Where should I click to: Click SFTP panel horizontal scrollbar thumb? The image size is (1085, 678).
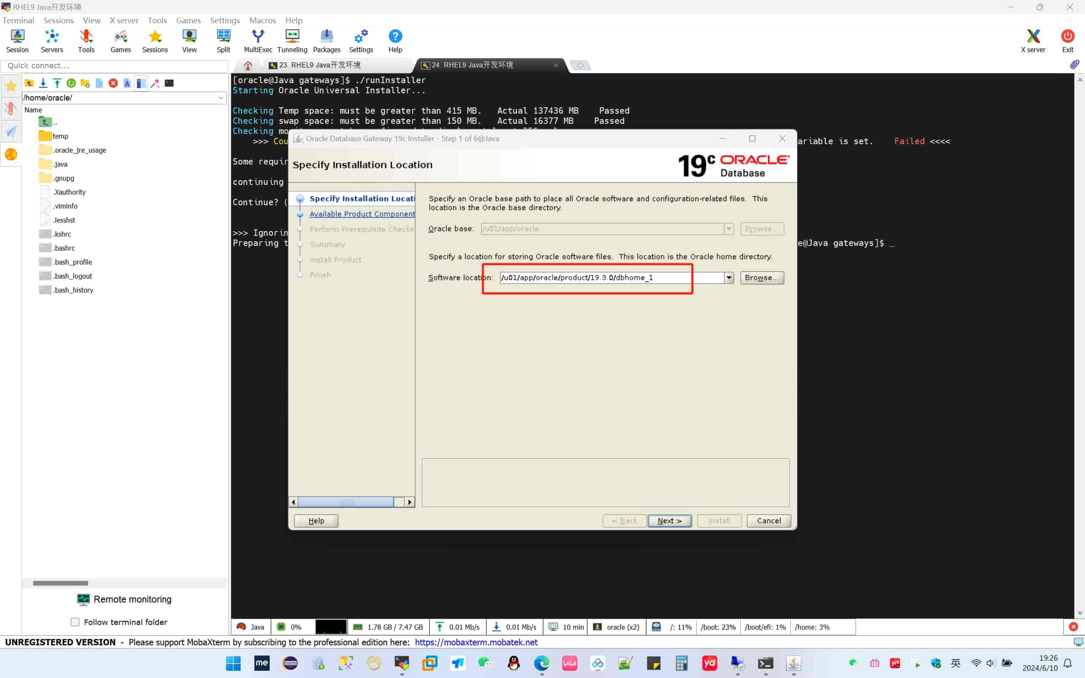coord(61,583)
